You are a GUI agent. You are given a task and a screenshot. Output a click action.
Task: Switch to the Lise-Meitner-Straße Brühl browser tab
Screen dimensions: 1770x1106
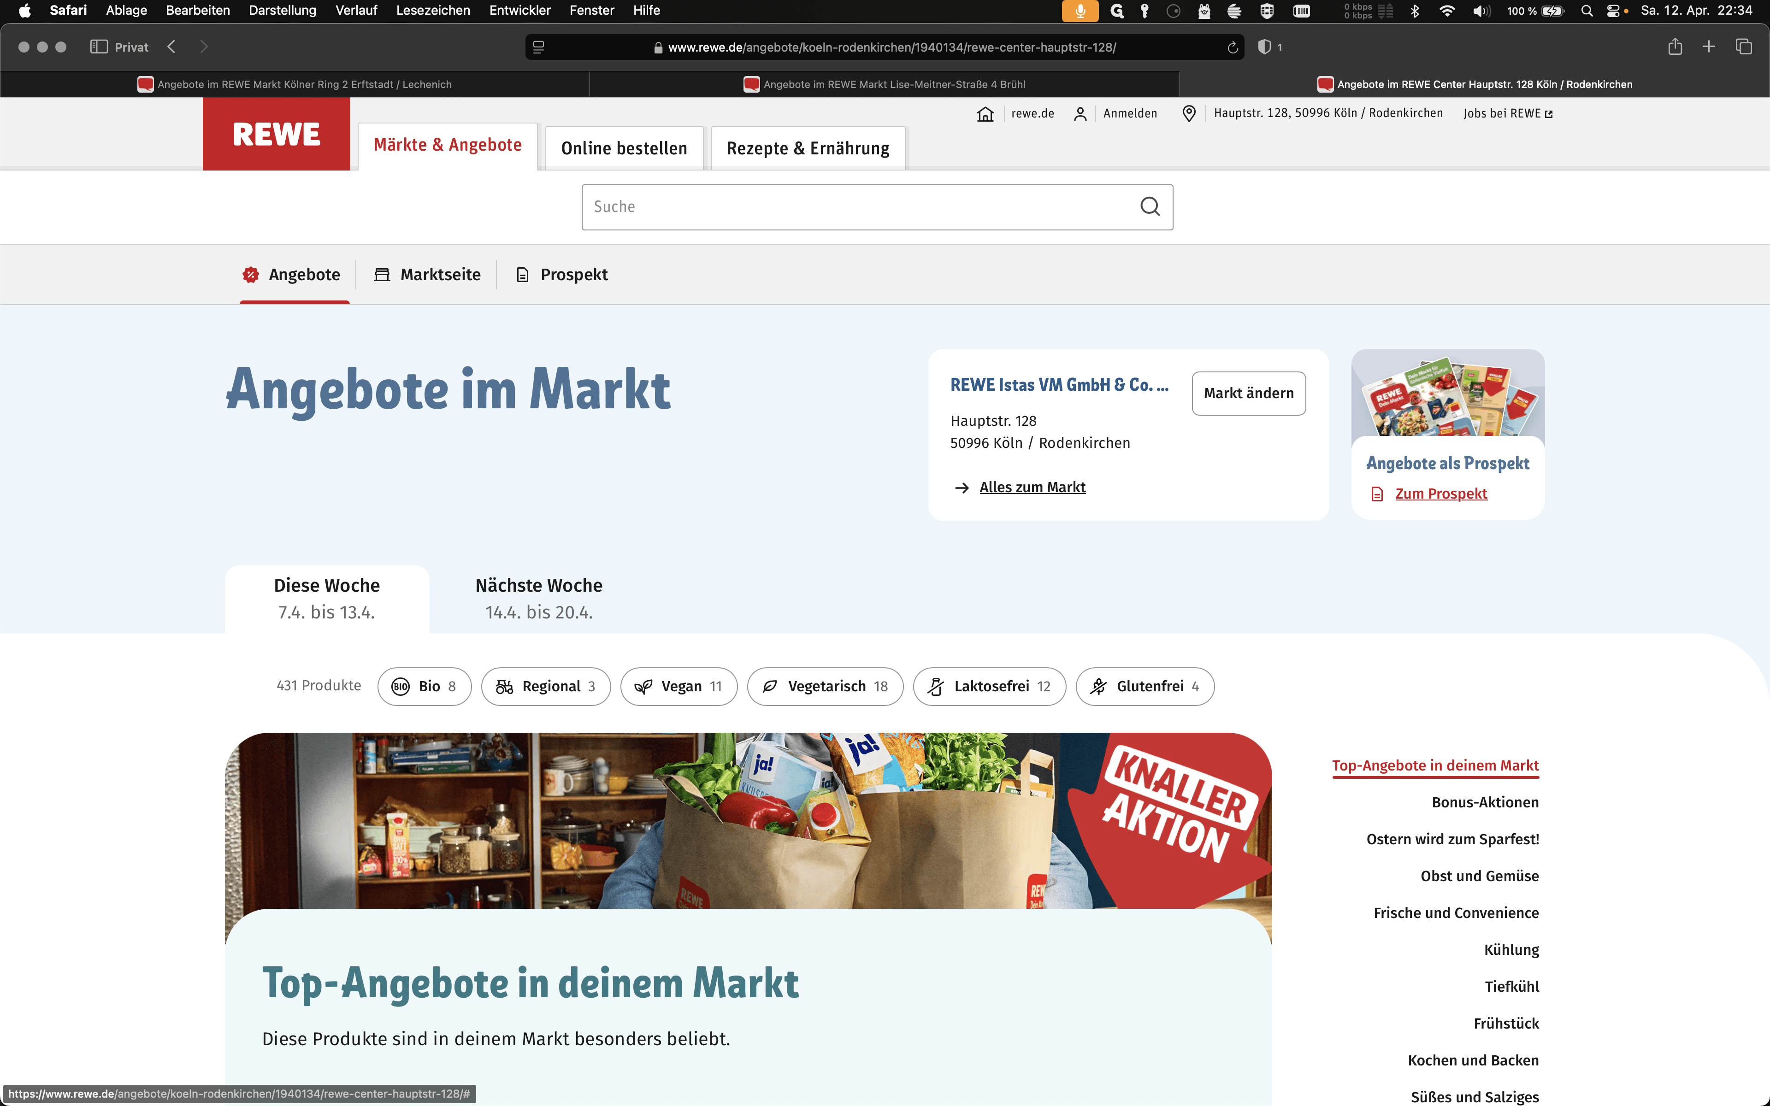[884, 84]
